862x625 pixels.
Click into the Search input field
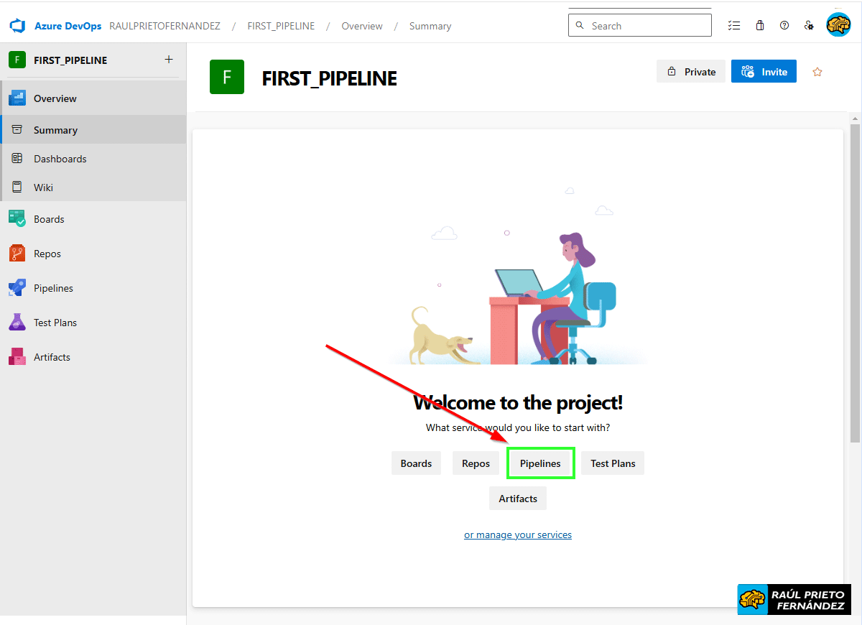point(646,26)
